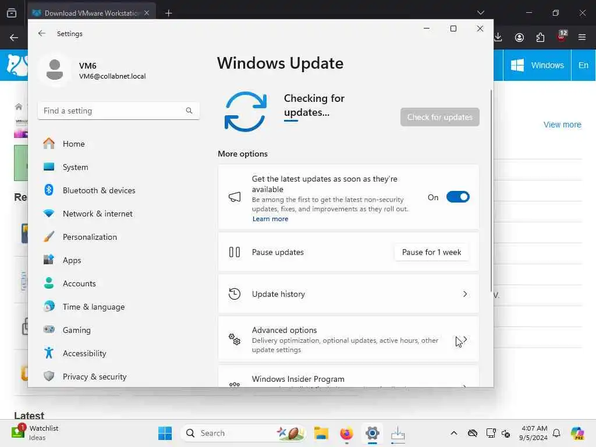Screen dimensions: 596x447
Task: Click the red extension icon with badge 12
Action: click(562, 36)
